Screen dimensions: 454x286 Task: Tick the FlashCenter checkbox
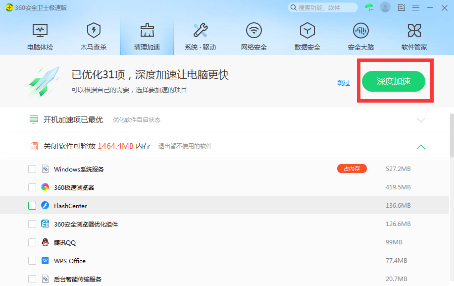point(32,206)
